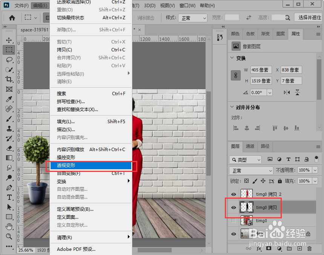Click the timg0 拷贝 layer thumbnail
Image resolution: width=324 pixels, height=255 pixels.
247,207
